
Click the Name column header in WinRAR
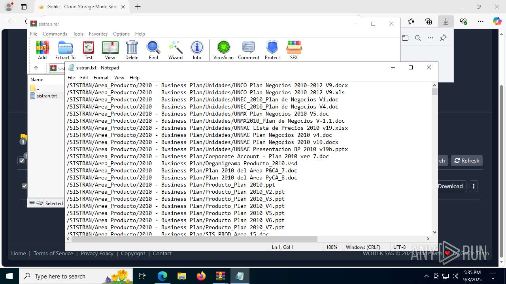pyautogui.click(x=37, y=80)
